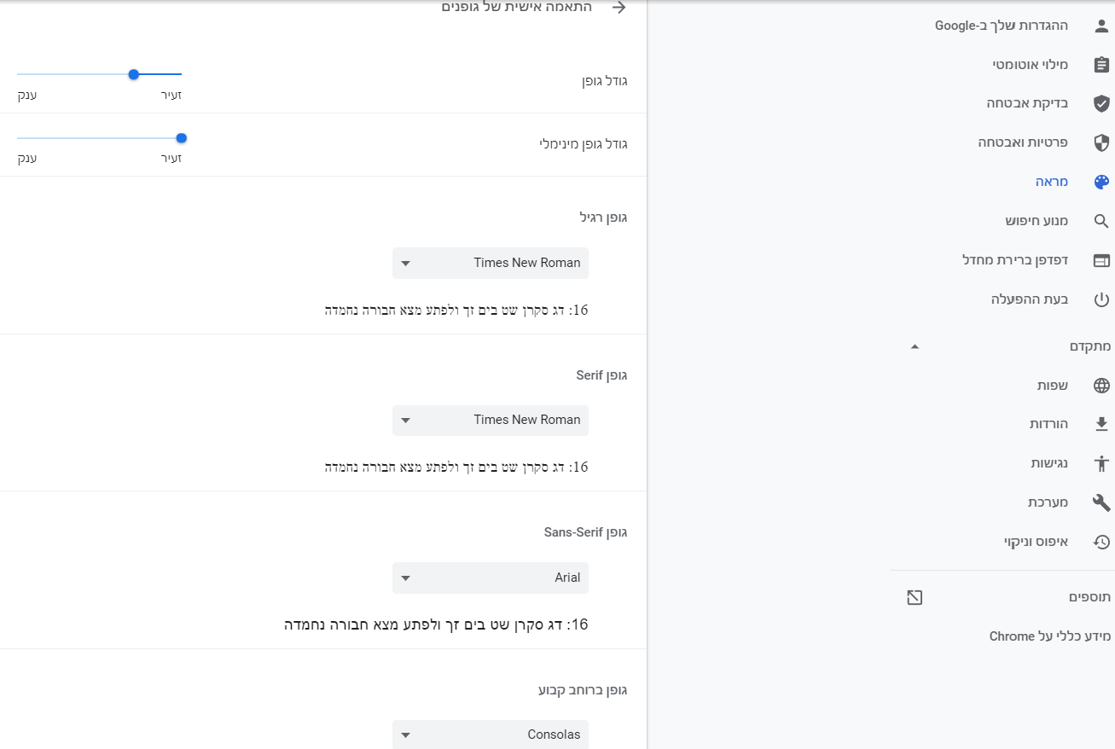
Task: Click the person icon for Google settings
Action: tap(1101, 26)
